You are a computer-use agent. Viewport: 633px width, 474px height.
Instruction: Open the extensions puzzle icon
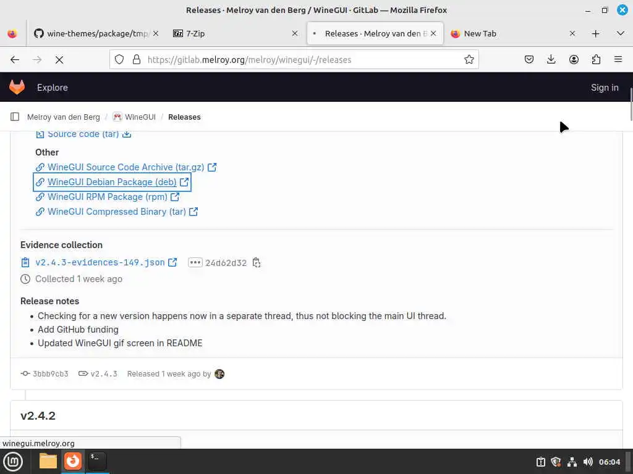pos(596,60)
